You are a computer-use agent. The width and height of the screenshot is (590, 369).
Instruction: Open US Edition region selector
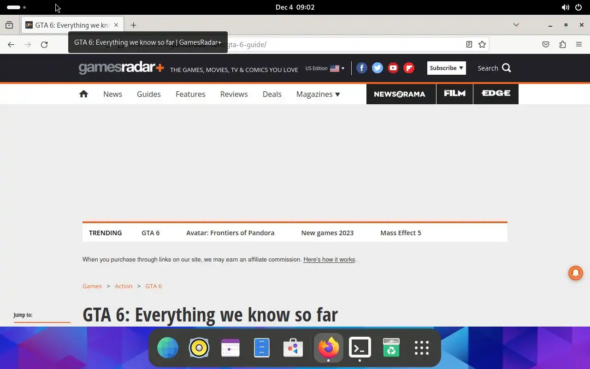point(325,68)
